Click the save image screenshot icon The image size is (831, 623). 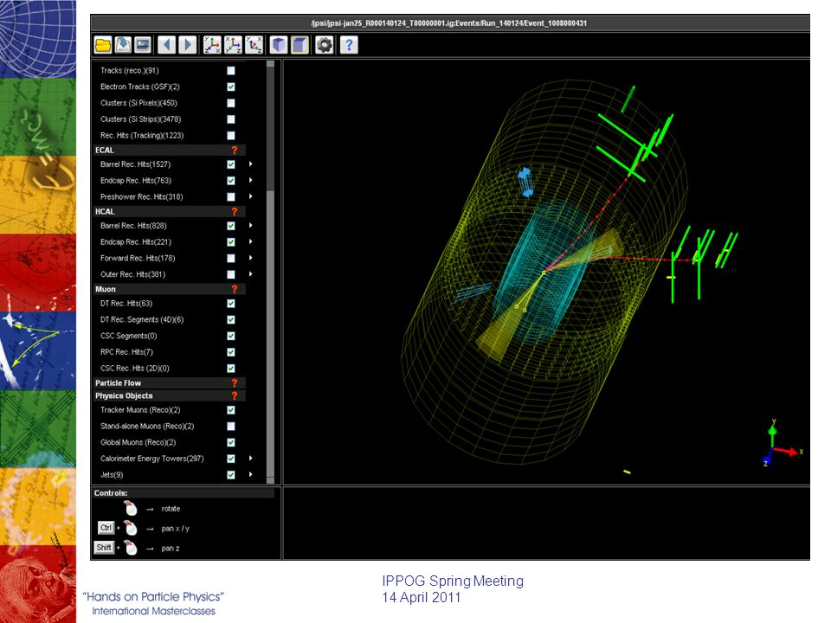tap(143, 45)
